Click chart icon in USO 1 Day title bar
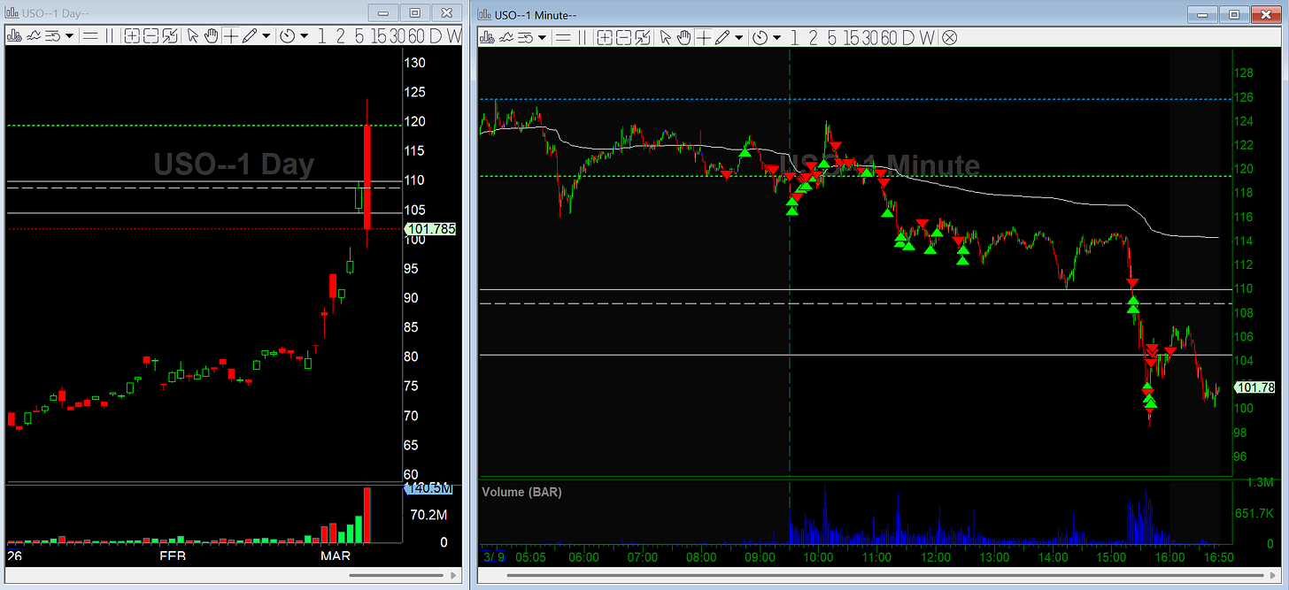 point(12,13)
